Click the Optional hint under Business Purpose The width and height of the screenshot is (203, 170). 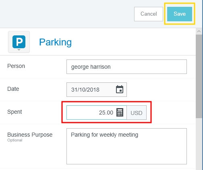coord(15,140)
